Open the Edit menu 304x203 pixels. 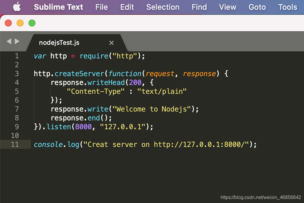127,7
